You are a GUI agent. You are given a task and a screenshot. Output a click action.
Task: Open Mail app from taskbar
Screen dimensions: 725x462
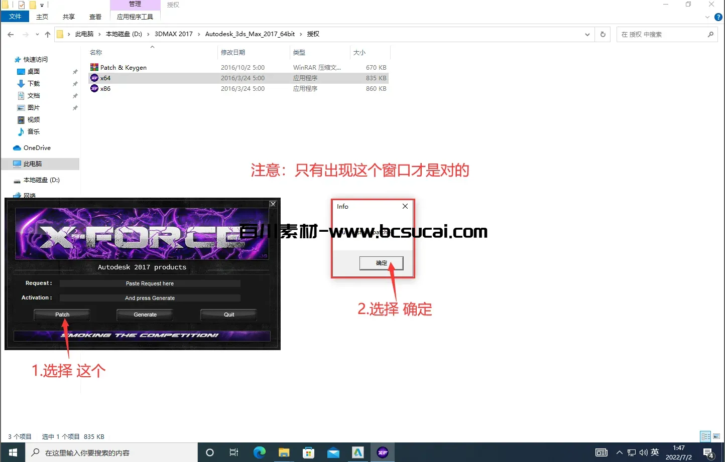tap(333, 452)
